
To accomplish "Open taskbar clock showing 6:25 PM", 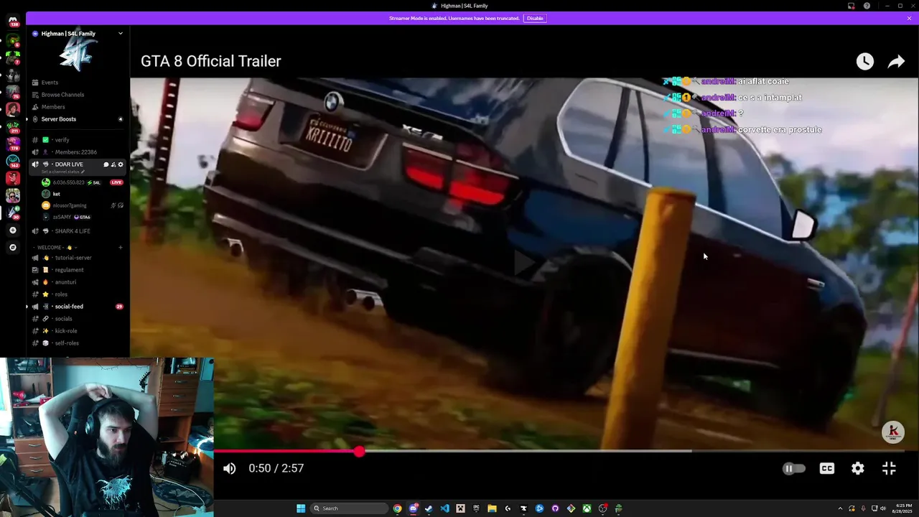I will (x=902, y=508).
